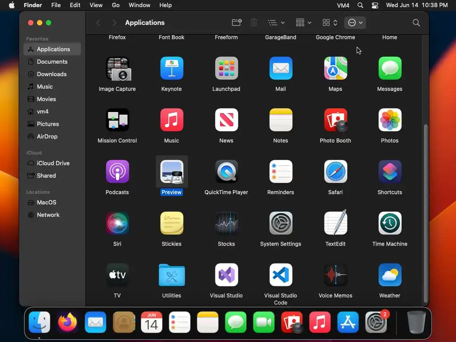Open the list view options dropdown
This screenshot has height=342, width=456.
click(276, 23)
